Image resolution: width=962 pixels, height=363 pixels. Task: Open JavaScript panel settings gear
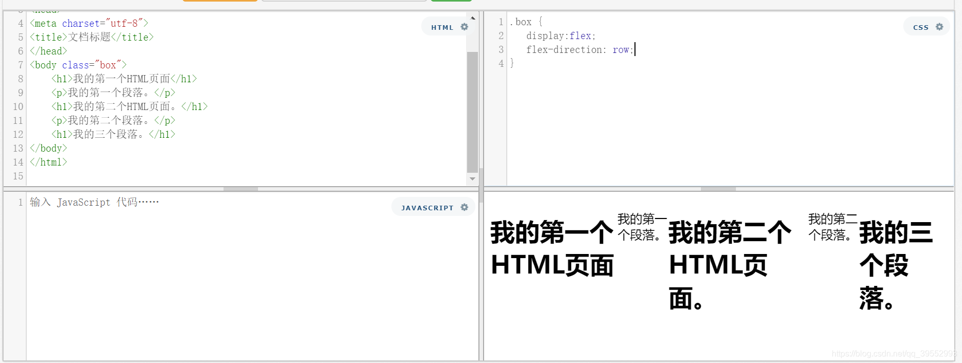(465, 207)
